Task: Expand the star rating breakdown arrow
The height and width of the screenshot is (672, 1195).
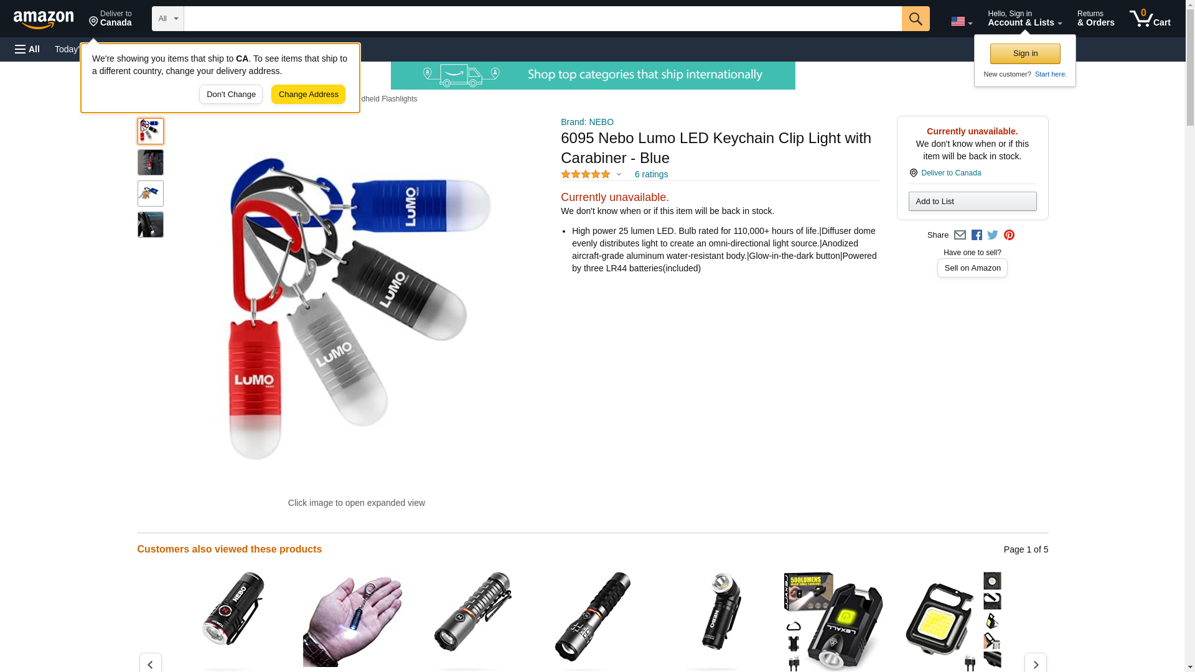Action: 619,175
